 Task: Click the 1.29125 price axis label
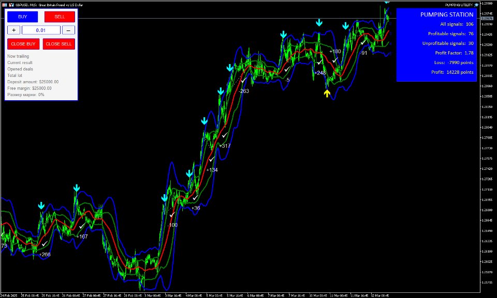(x=487, y=55)
